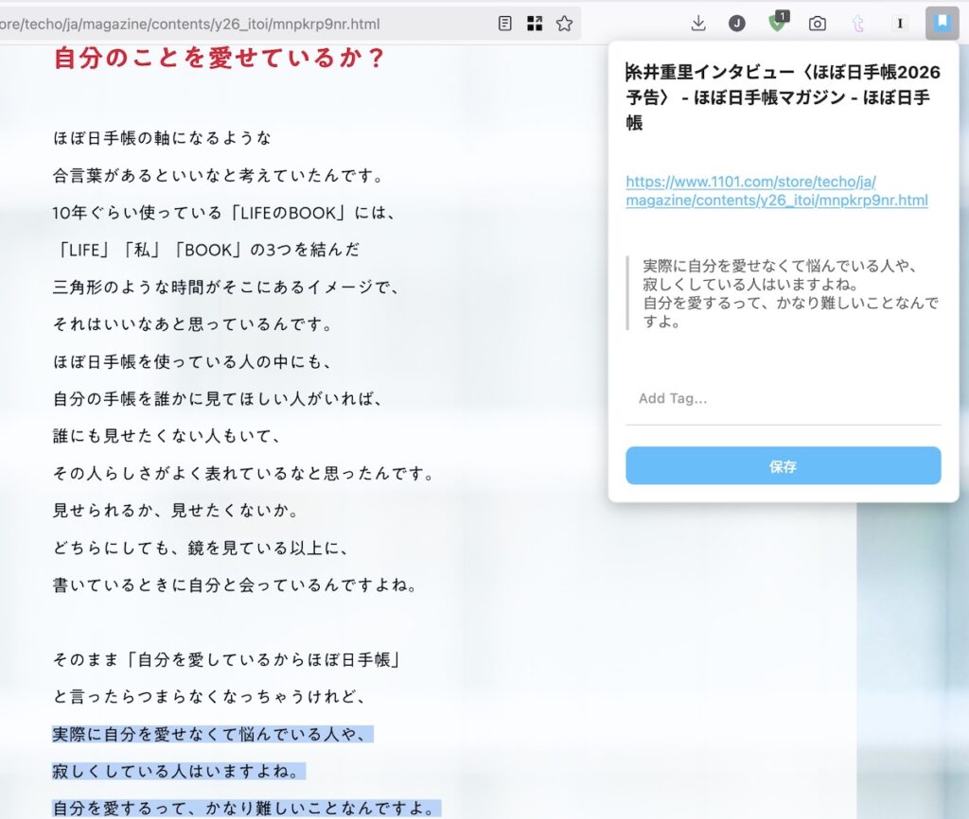Open the 1101.com link in the popup
The image size is (969, 819).
click(777, 191)
